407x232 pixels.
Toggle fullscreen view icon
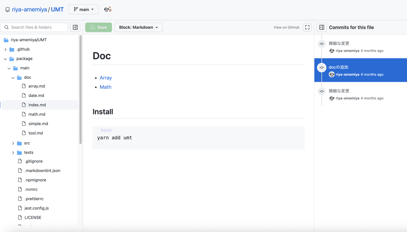tap(307, 27)
